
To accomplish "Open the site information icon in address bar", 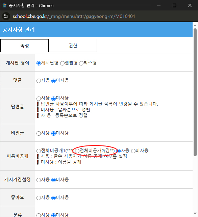I will [6, 16].
